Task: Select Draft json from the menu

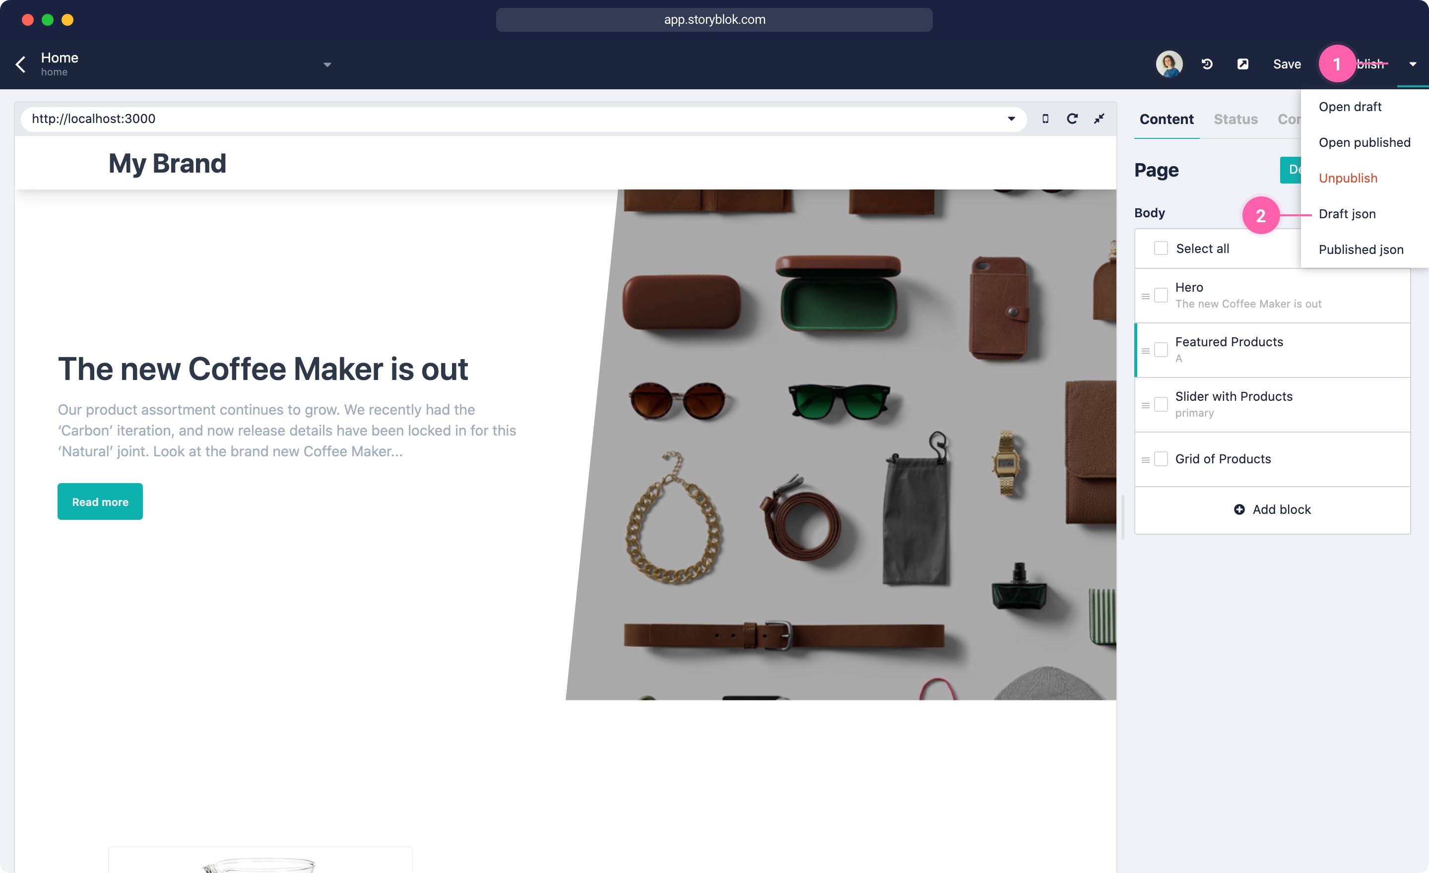Action: (1347, 214)
